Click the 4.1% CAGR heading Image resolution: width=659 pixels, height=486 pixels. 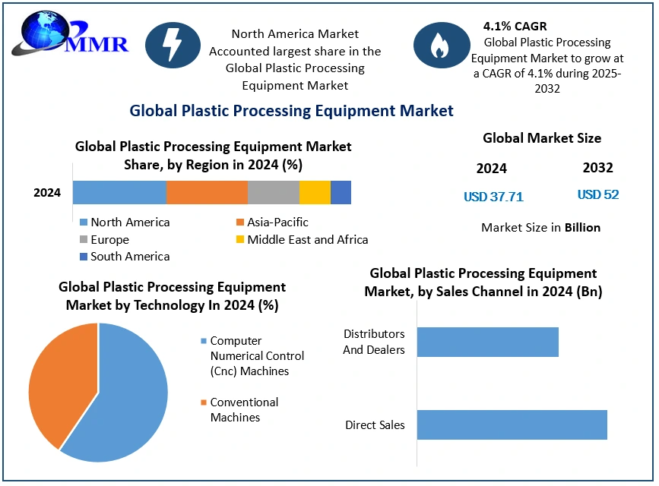[515, 27]
